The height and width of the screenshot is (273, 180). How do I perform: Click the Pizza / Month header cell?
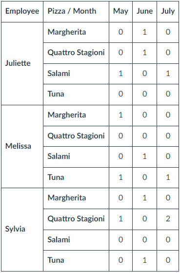[x=76, y=12]
